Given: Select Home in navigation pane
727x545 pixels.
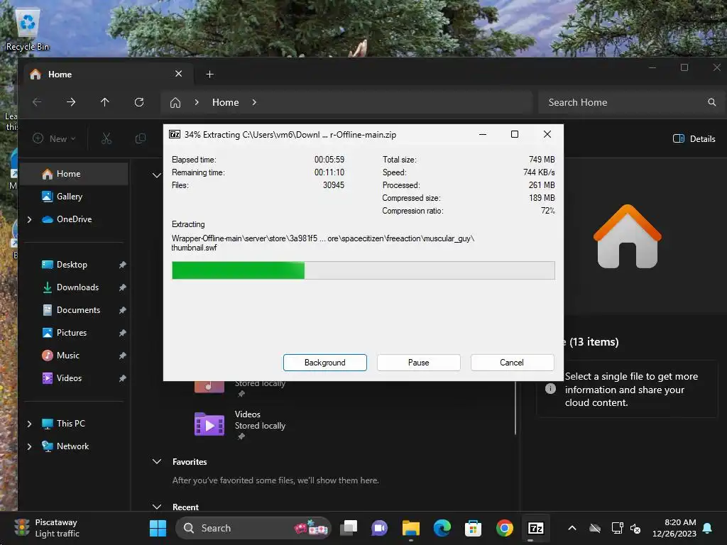Looking at the screenshot, I should tap(74, 174).
